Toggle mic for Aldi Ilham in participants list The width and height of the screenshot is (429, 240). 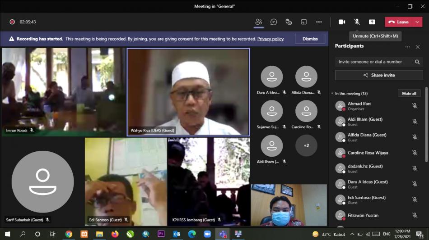click(415, 122)
